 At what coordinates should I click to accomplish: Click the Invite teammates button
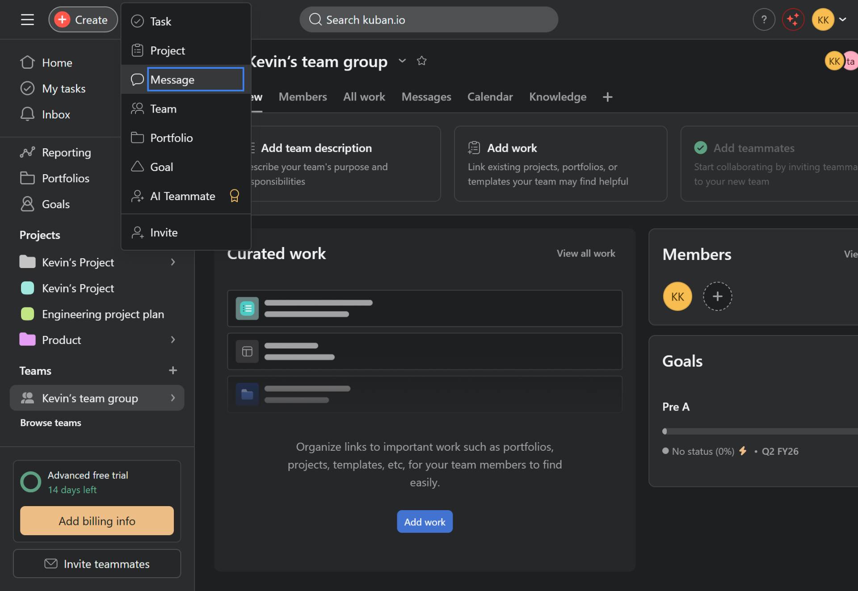[97, 564]
